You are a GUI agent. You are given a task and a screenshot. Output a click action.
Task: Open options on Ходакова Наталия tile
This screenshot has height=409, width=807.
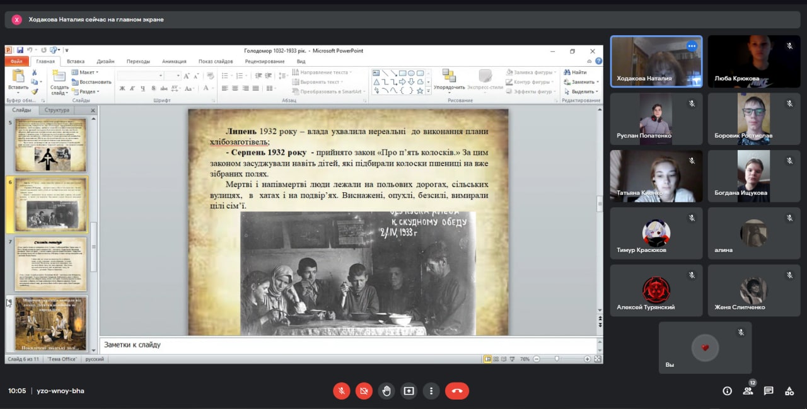pyautogui.click(x=692, y=46)
